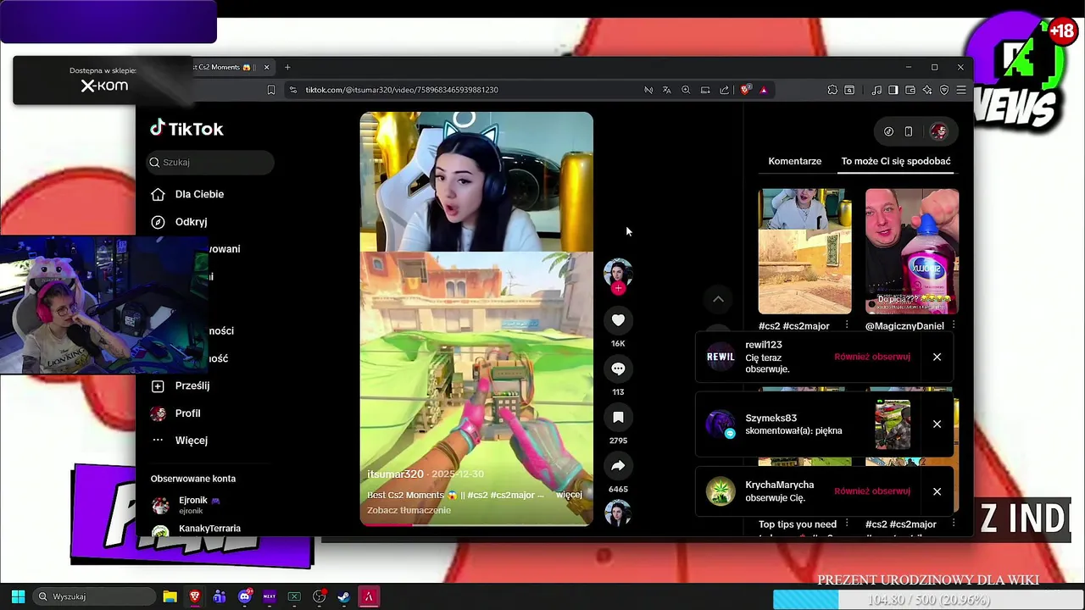Viewport: 1085px width, 610px height.
Task: Click the browser address bar URL
Action: (402, 90)
